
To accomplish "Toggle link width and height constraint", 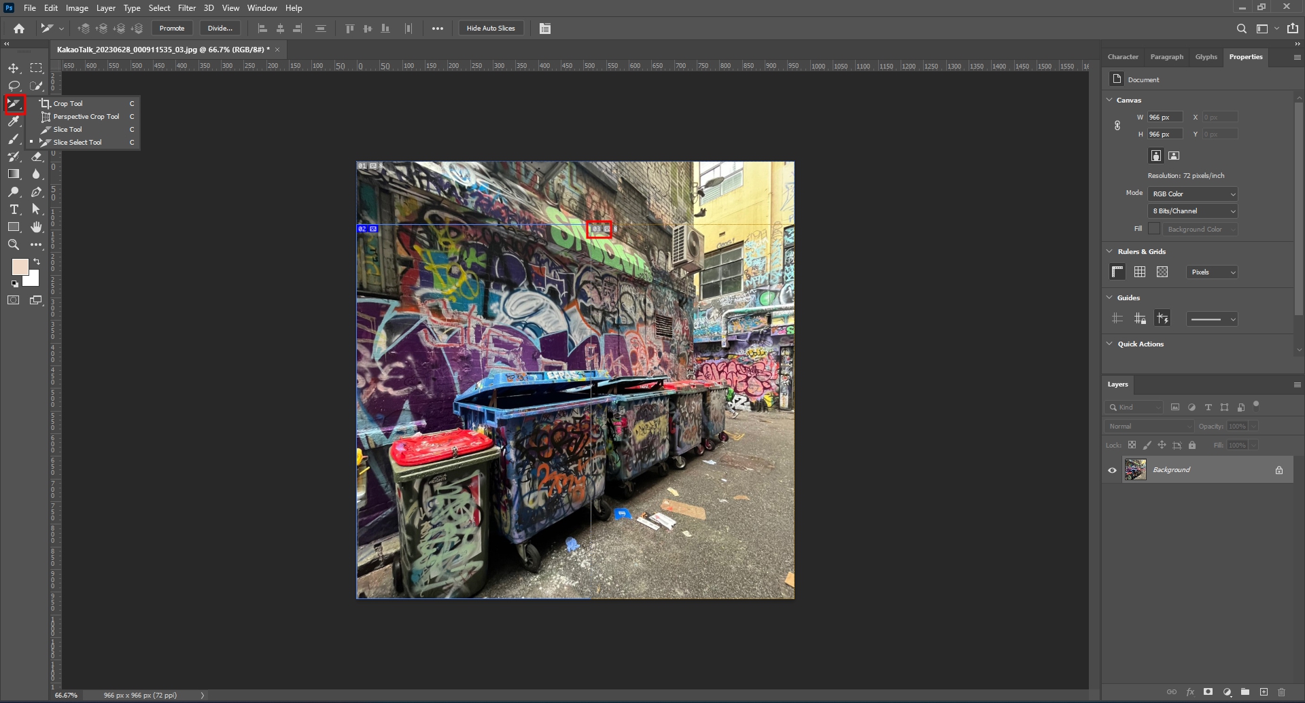I will pos(1117,126).
